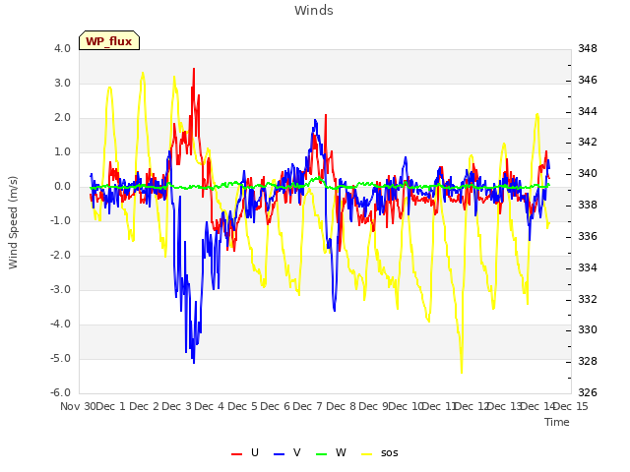630x472 pixels.
Task: Click the 336 right axis label
Action: (588, 236)
